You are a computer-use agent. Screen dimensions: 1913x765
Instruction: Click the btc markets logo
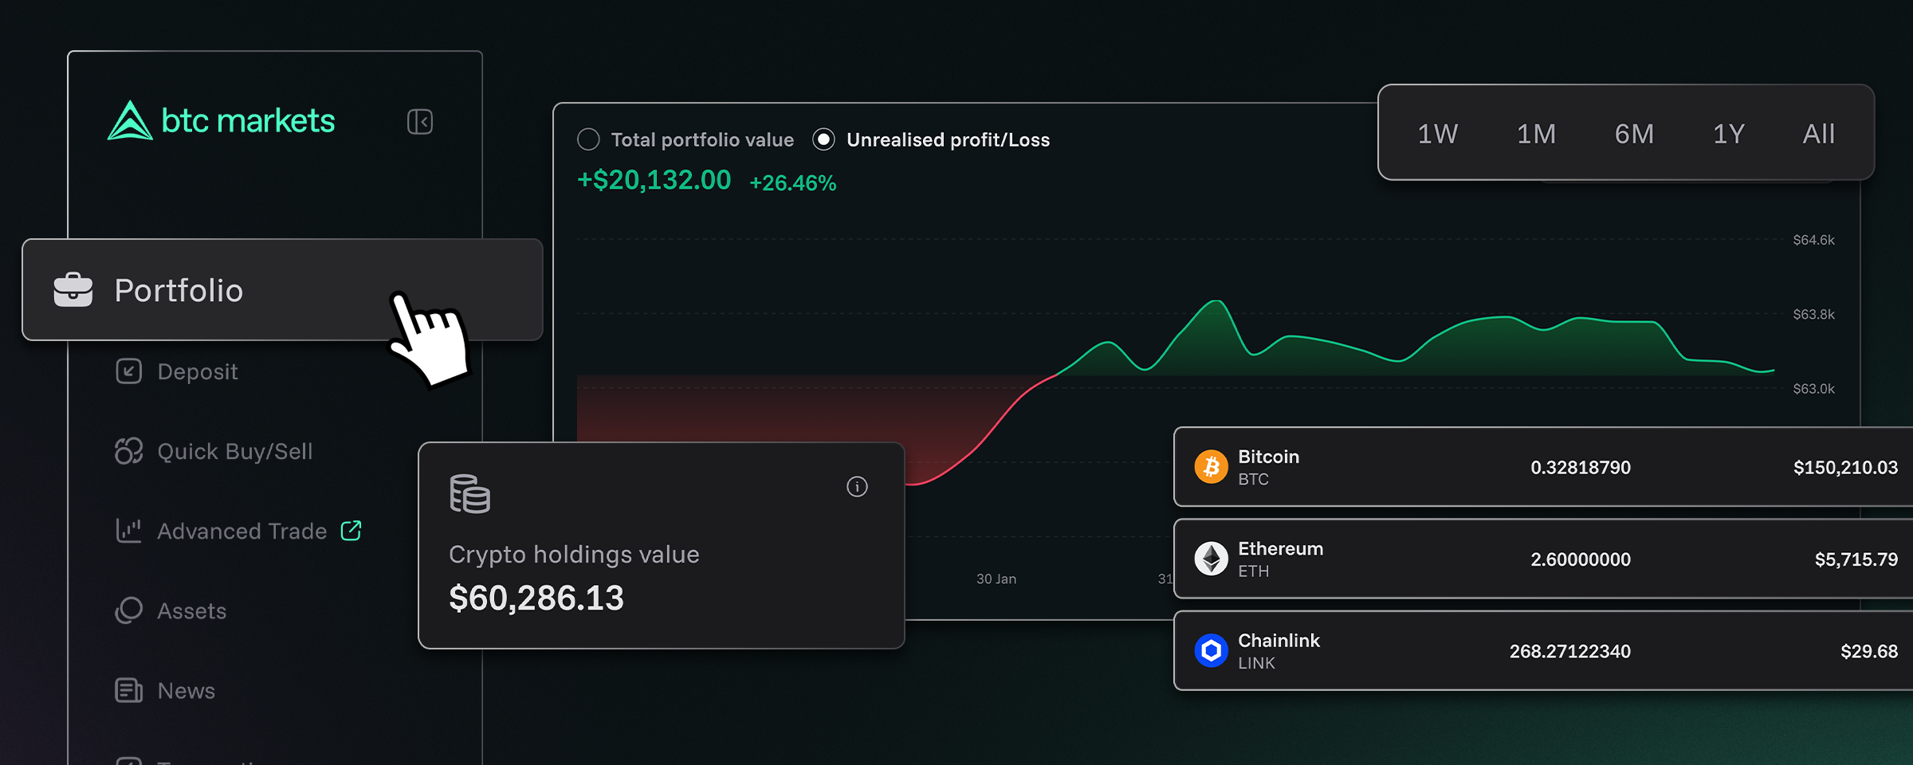click(x=221, y=120)
